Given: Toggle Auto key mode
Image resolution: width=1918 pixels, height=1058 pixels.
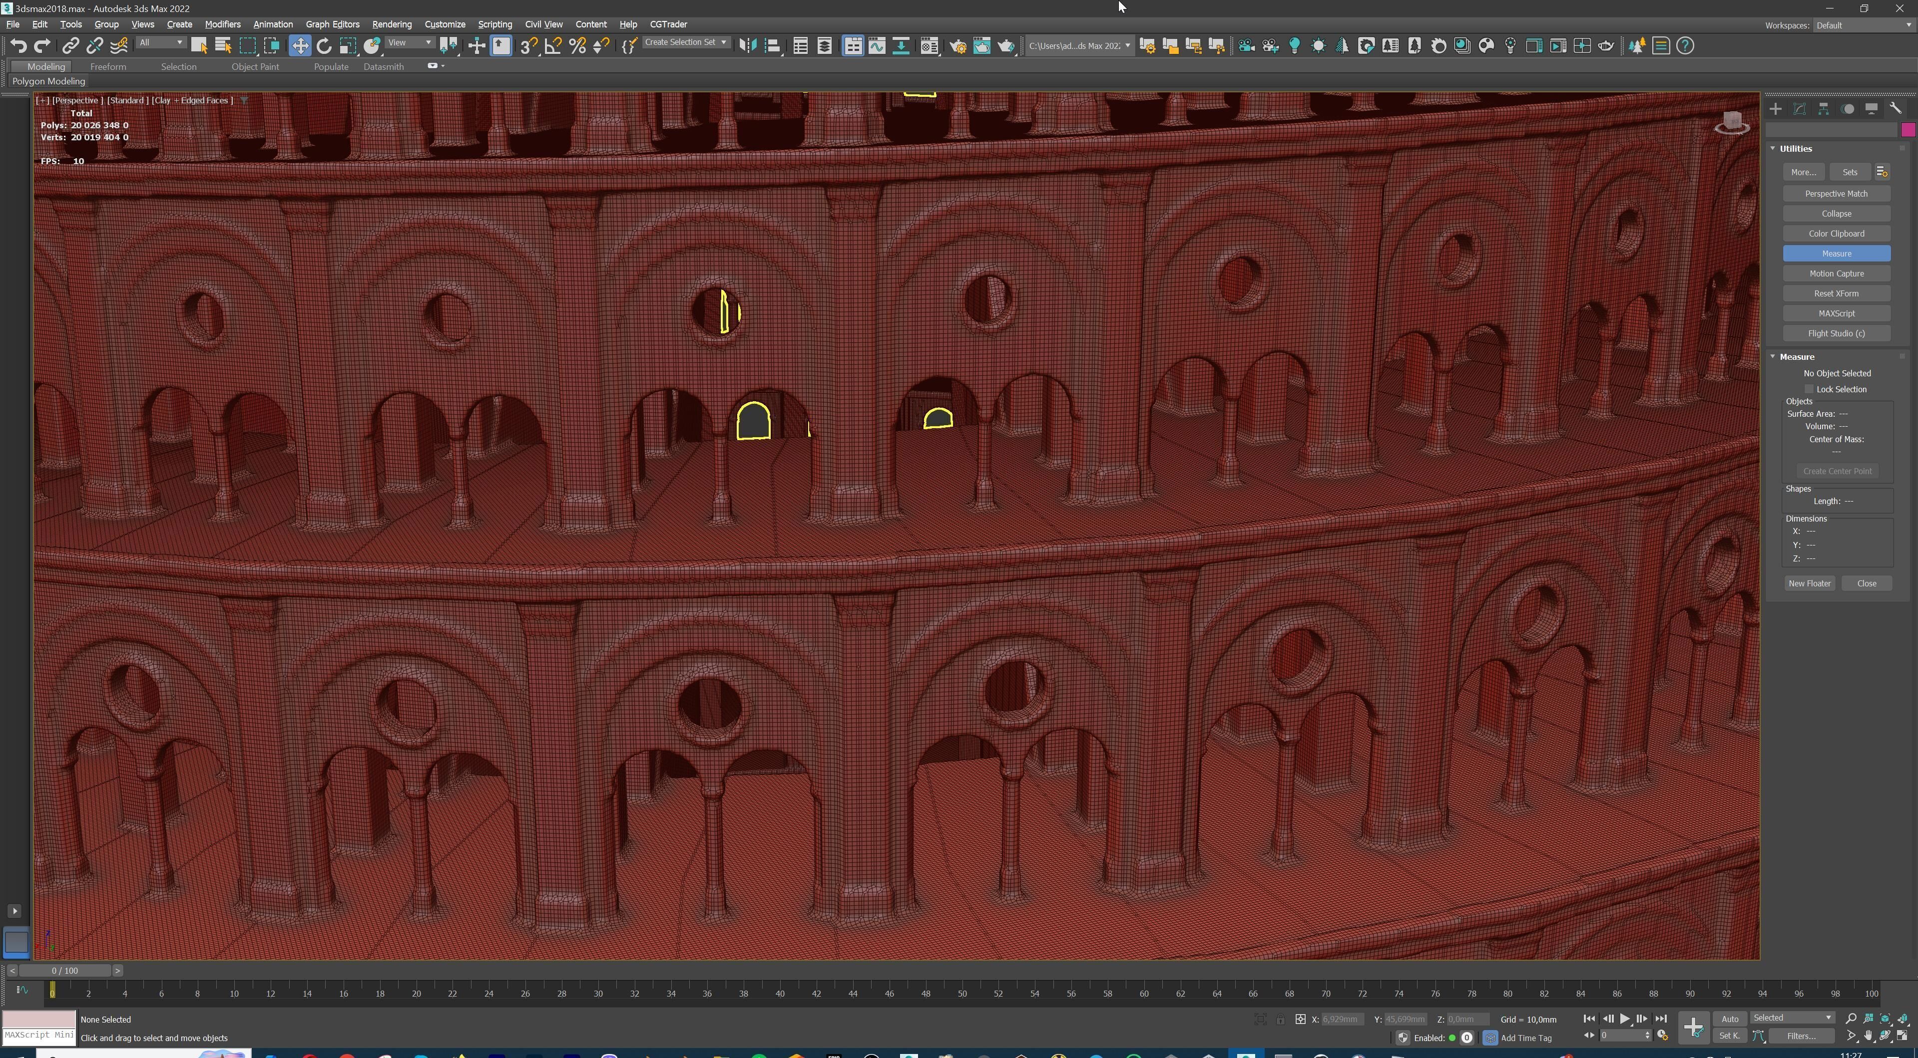Looking at the screenshot, I should tap(1730, 1019).
